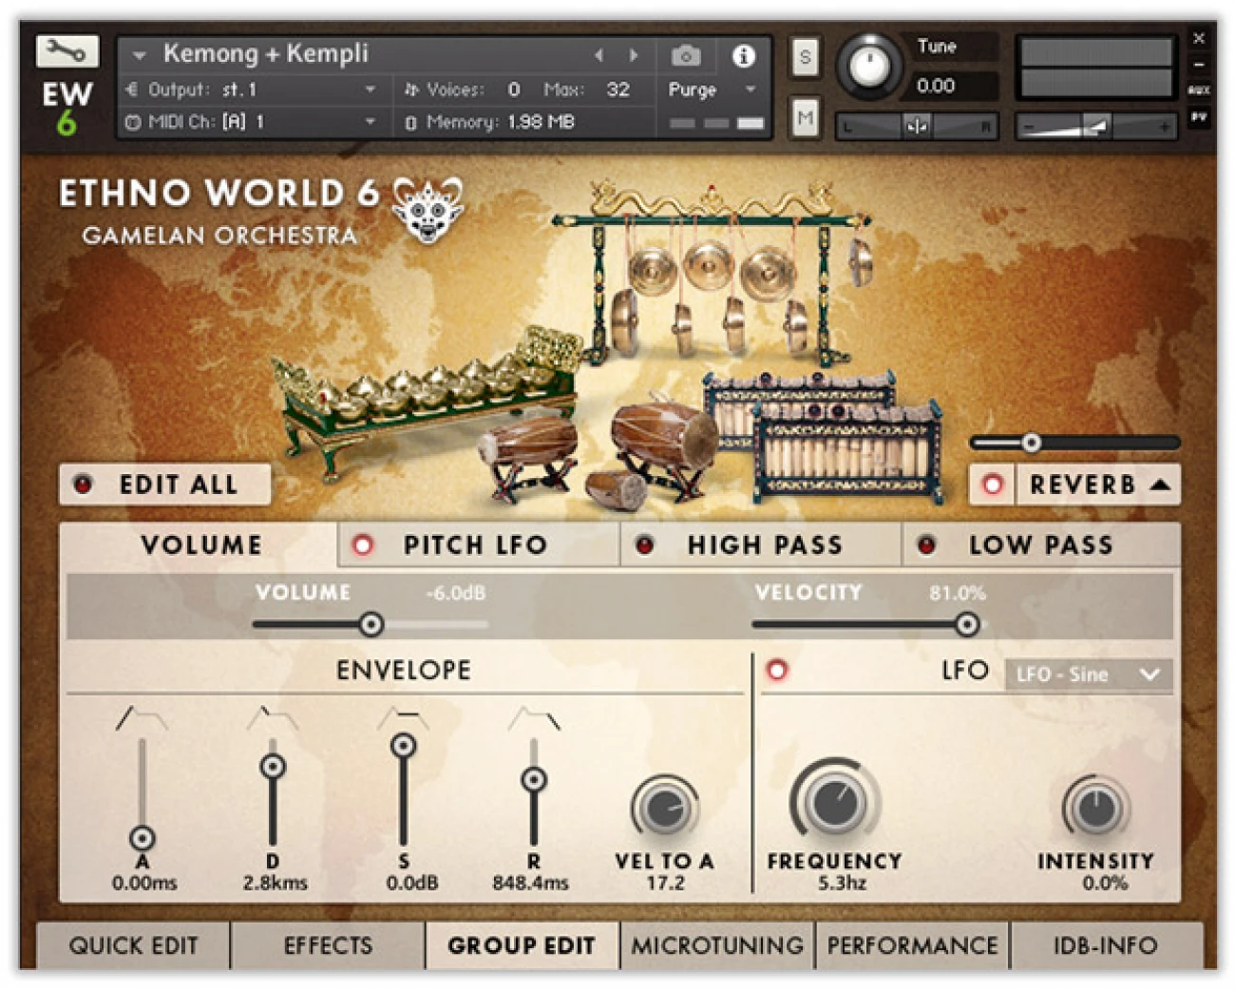This screenshot has width=1235, height=990.
Task: Adjust the Tune knob
Action: tap(868, 67)
